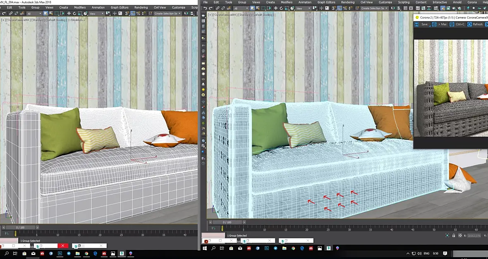
Task: Toggle Percent Snap in the right window toolbar
Action: [345, 8]
